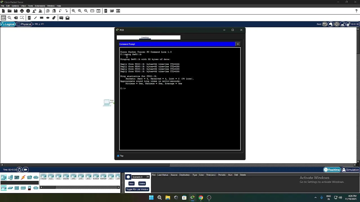Image resolution: width=360 pixels, height=202 pixels.
Task: Click the Undo arrow icon
Action: pos(60,11)
